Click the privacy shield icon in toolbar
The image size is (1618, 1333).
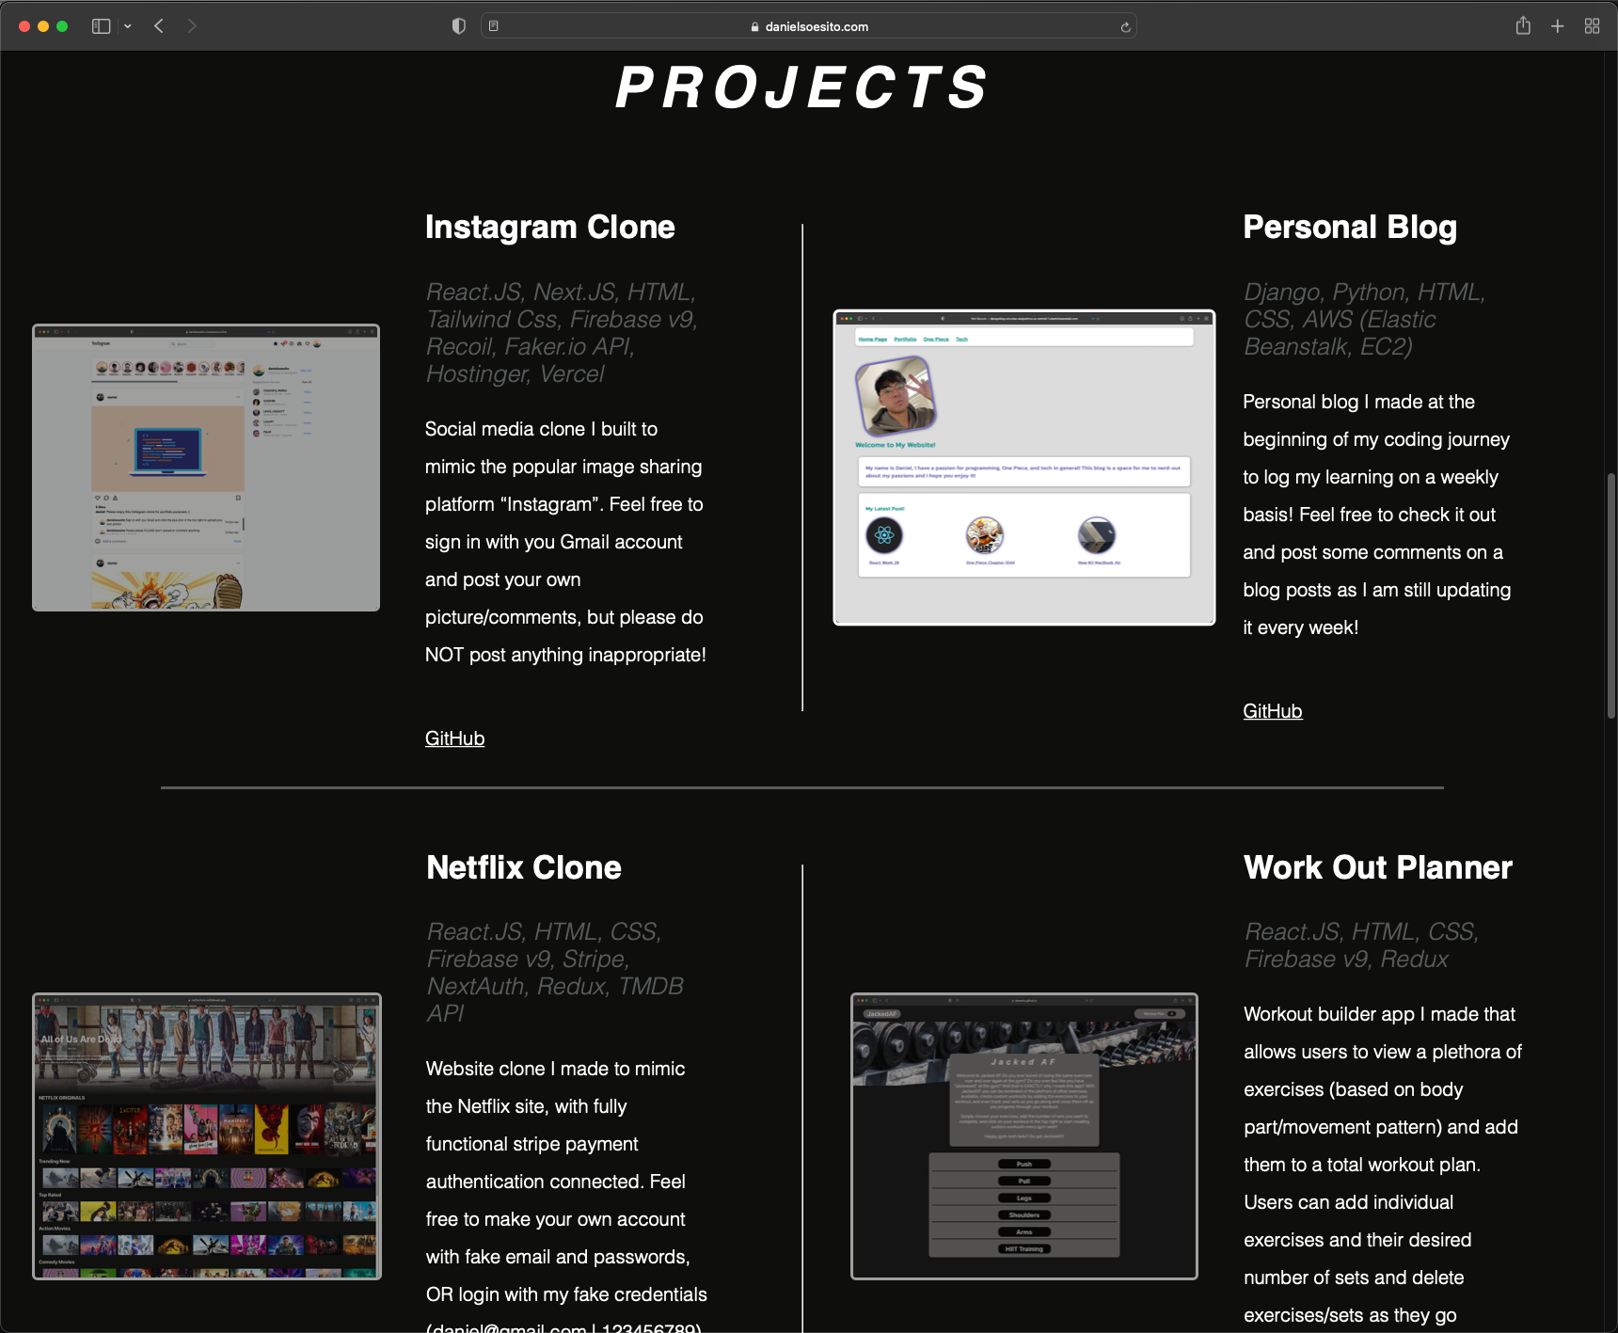[x=458, y=25]
